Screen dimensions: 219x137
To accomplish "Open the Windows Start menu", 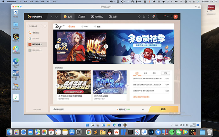I will point(87,125).
